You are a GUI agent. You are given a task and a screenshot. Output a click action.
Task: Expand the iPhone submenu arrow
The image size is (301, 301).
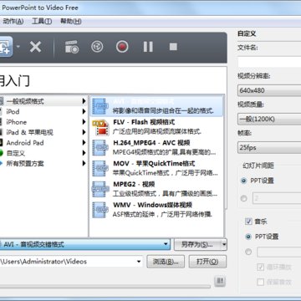pos(84,122)
